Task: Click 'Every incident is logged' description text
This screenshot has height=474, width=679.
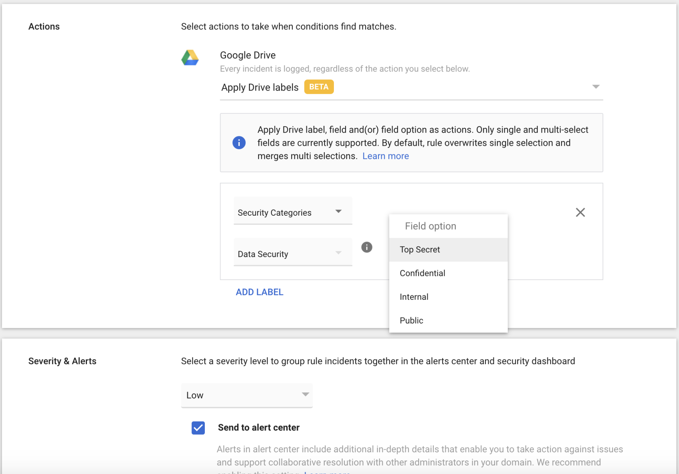Action: coord(345,69)
